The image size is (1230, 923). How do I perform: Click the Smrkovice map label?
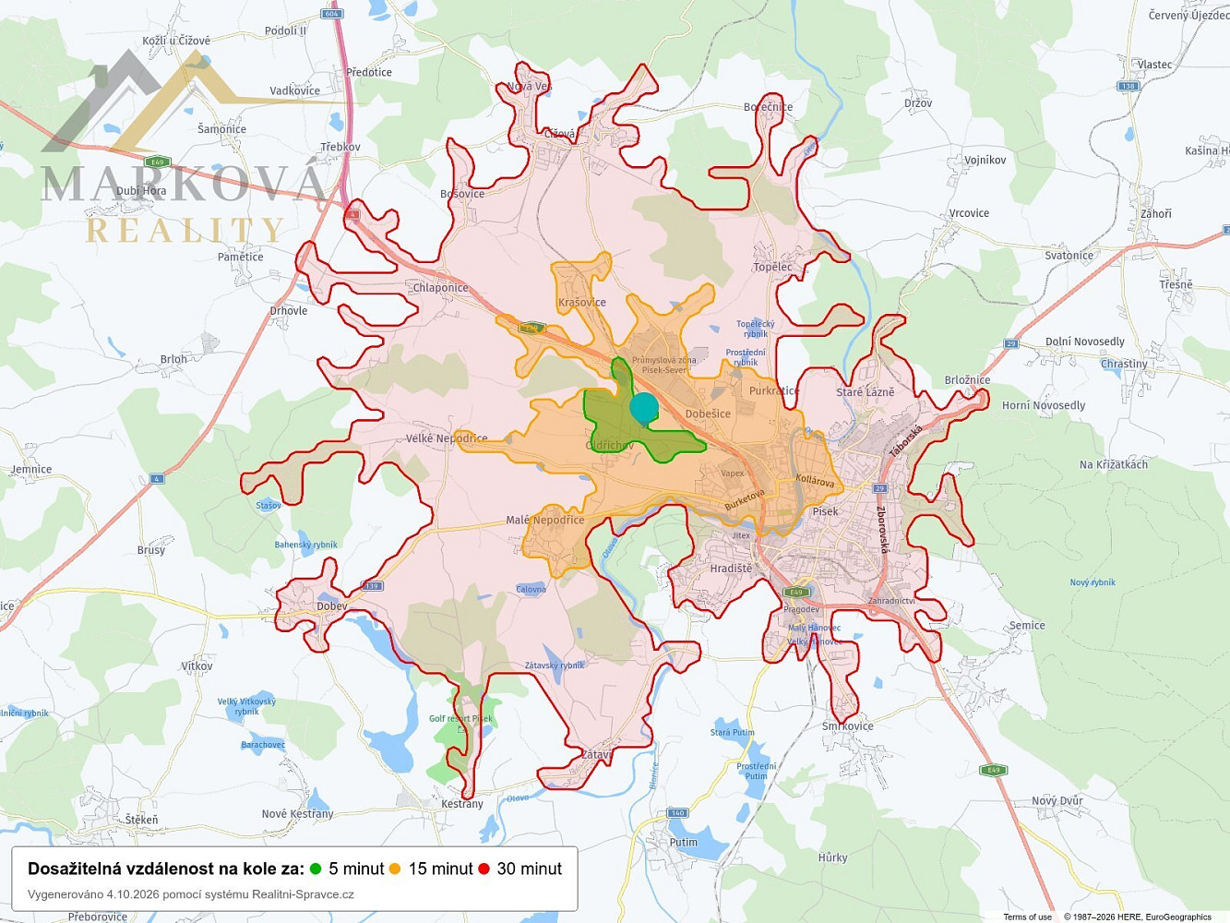click(x=847, y=726)
